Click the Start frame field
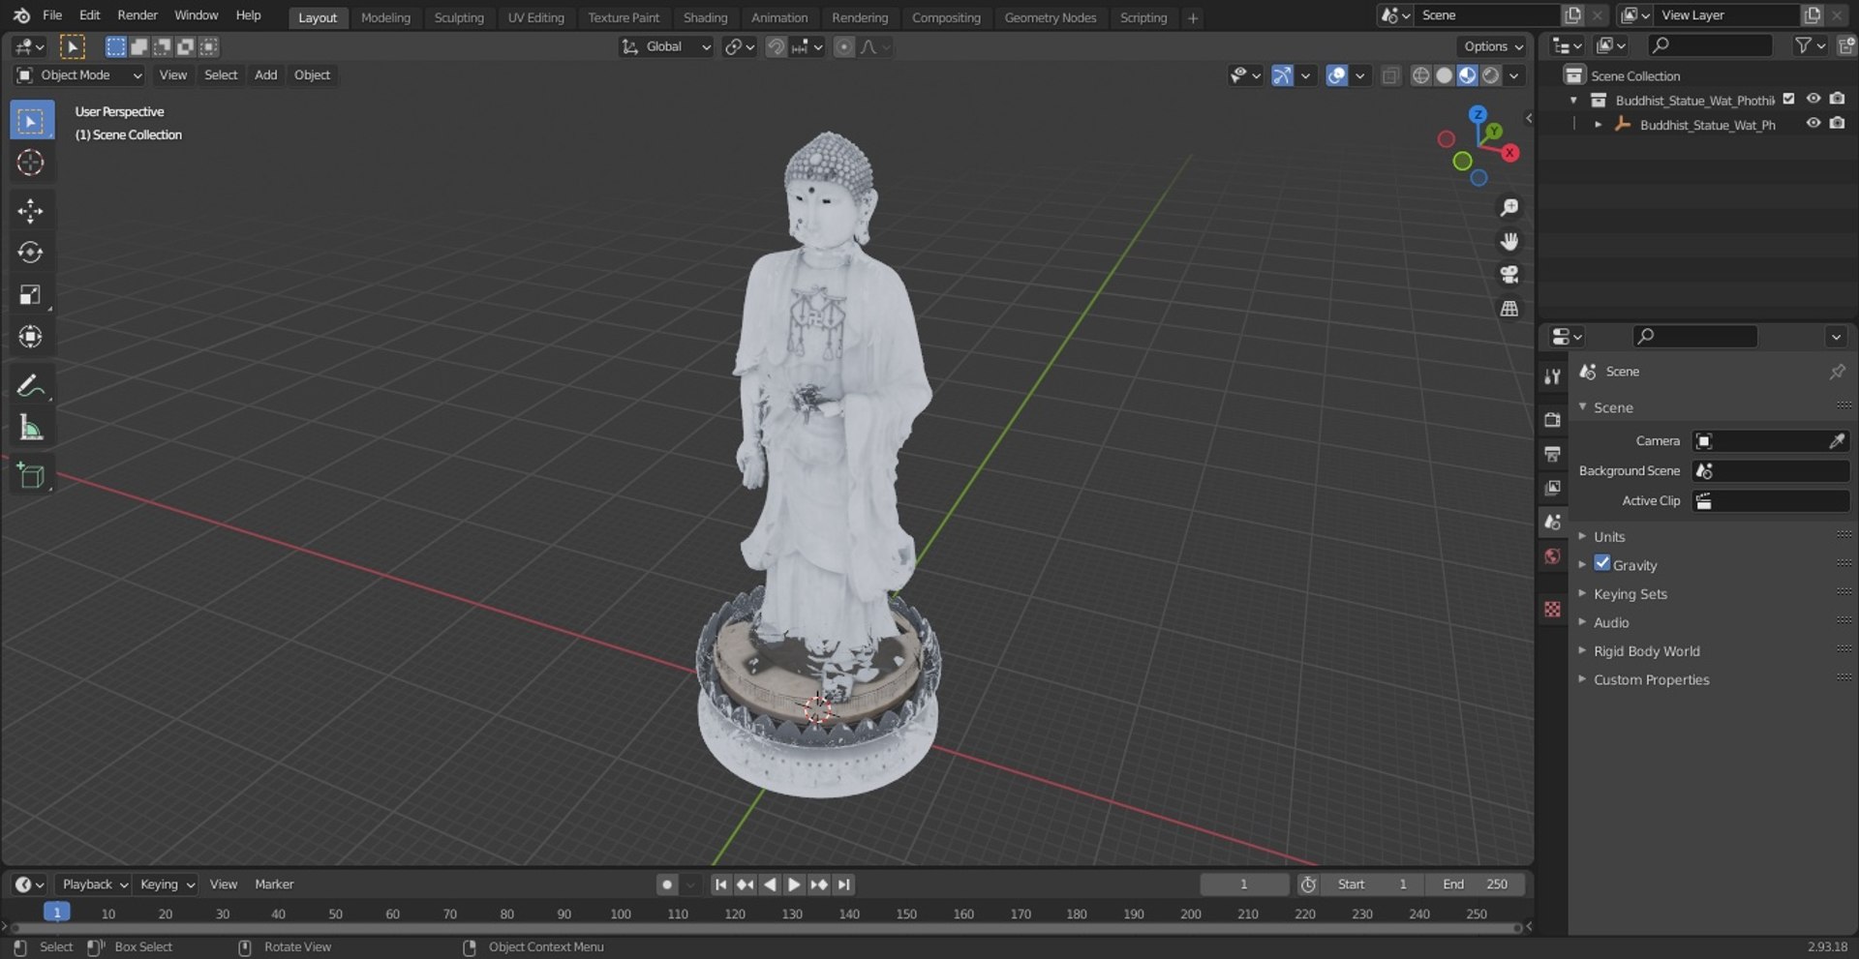 (x=1372, y=884)
